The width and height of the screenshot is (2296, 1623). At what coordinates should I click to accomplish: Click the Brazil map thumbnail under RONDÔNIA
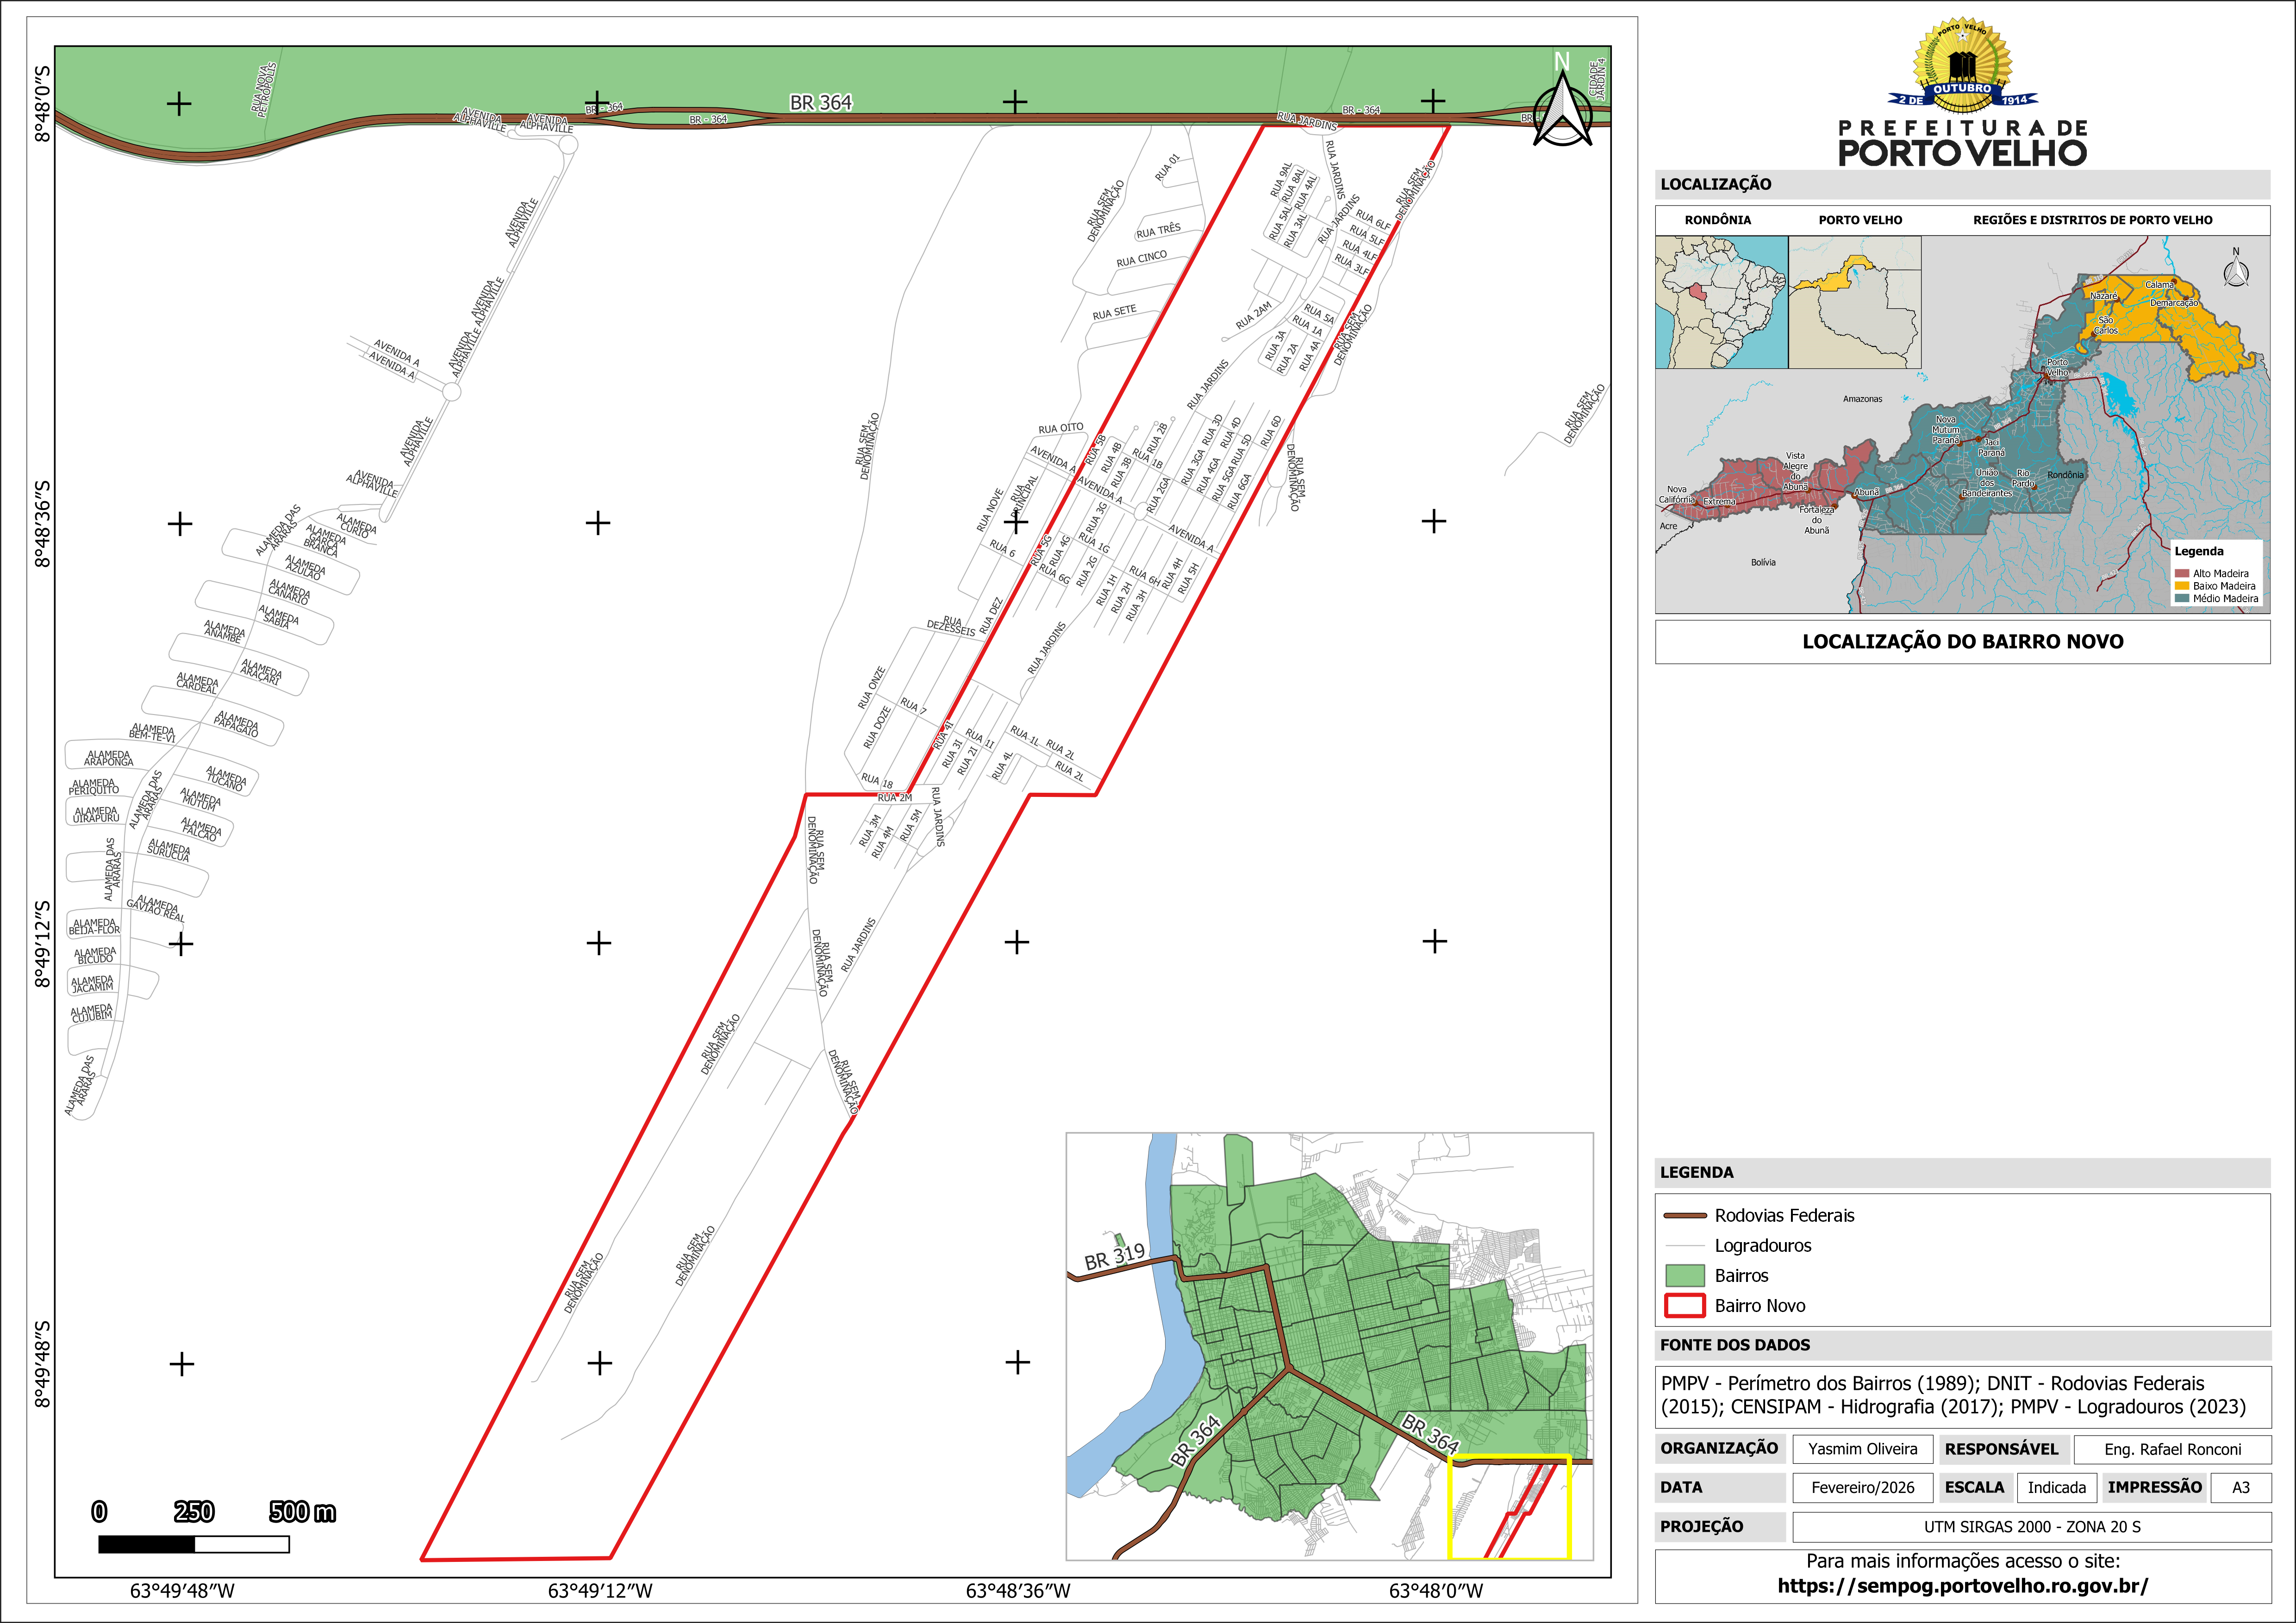[x=1721, y=302]
